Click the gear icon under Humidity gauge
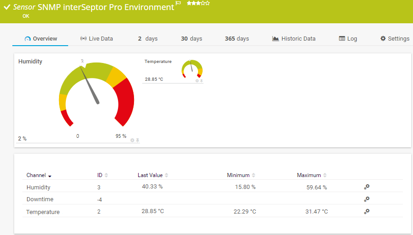This screenshot has height=235, width=413. 133,140
